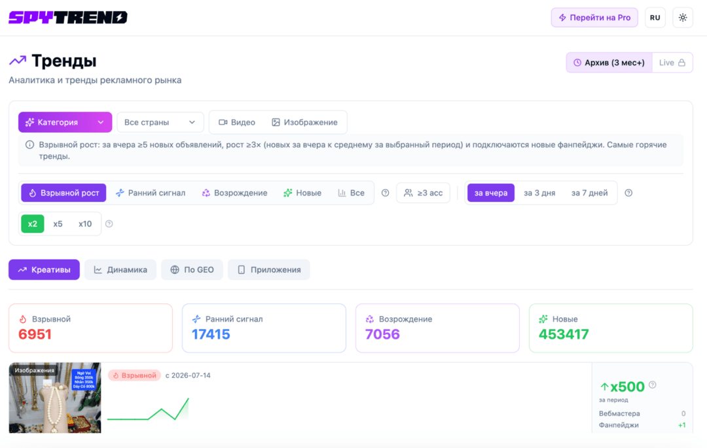Open the 'Категория' dropdown

pos(65,122)
